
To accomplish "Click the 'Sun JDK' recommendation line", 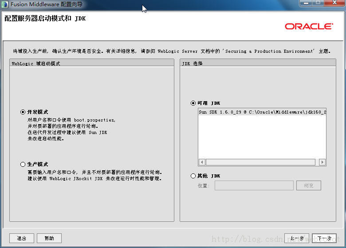I will click(67, 132).
